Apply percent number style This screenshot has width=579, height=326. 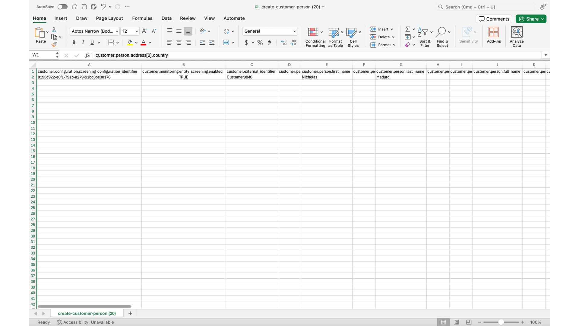(260, 43)
